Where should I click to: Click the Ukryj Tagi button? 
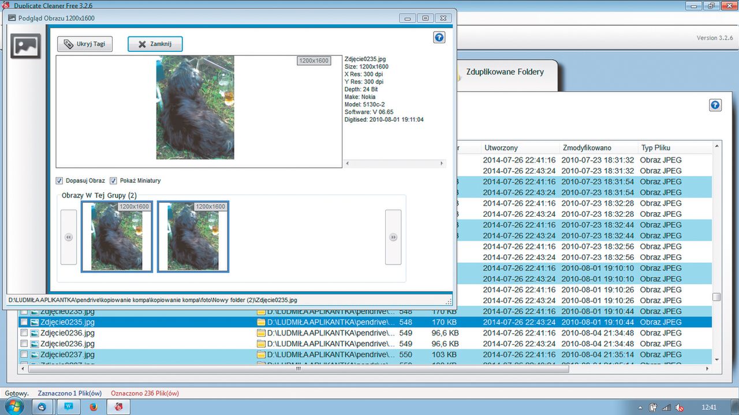click(84, 44)
